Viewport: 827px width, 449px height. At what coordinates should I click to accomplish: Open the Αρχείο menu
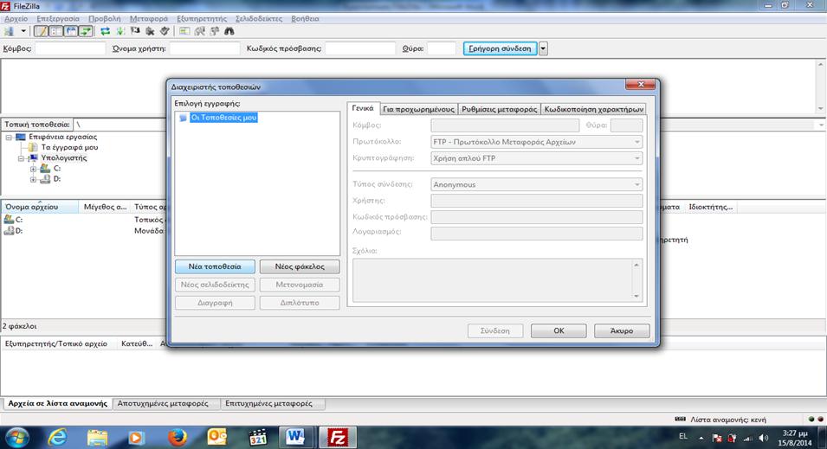16,18
